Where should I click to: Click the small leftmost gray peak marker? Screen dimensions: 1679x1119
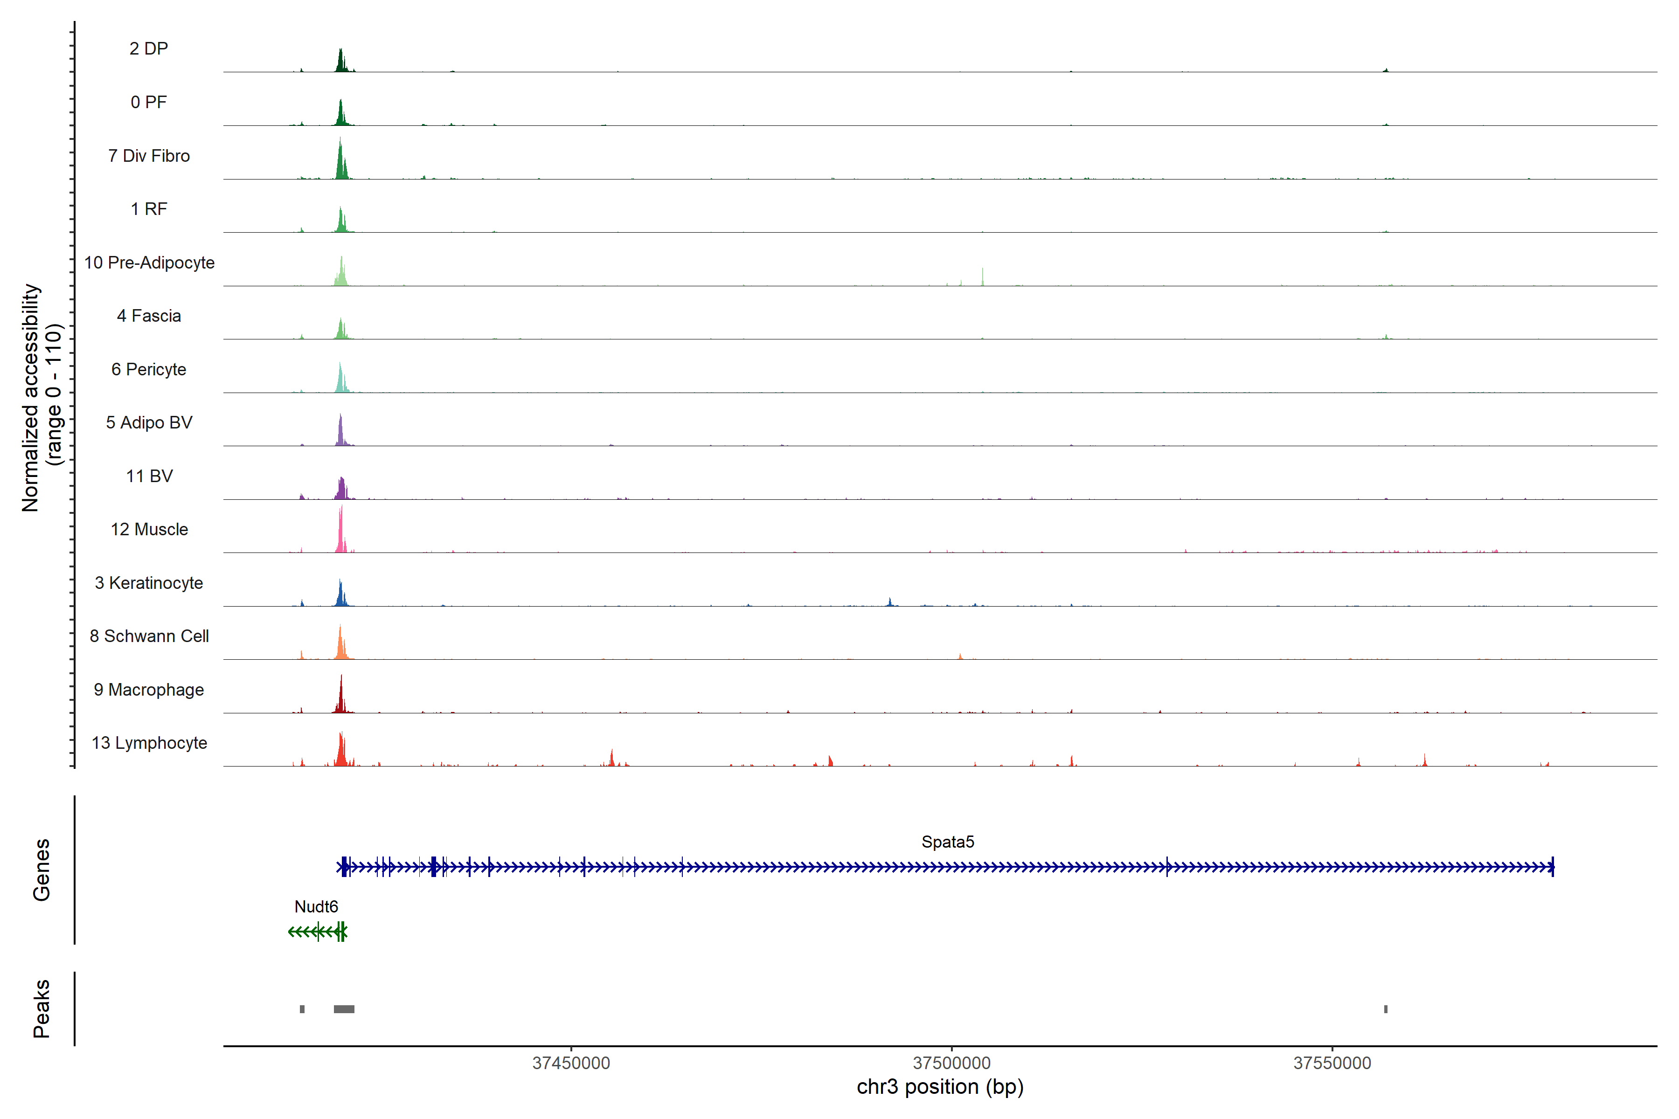point(302,1009)
